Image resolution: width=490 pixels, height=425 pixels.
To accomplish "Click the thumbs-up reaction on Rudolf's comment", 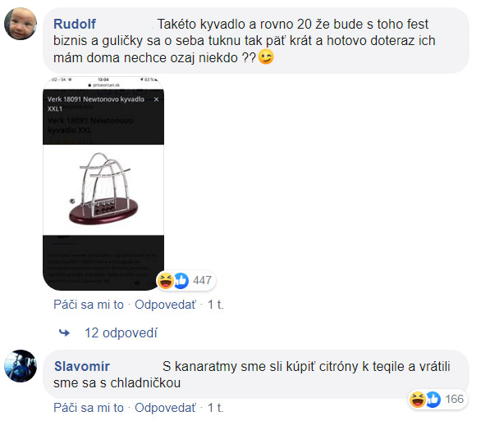I will pos(181,280).
